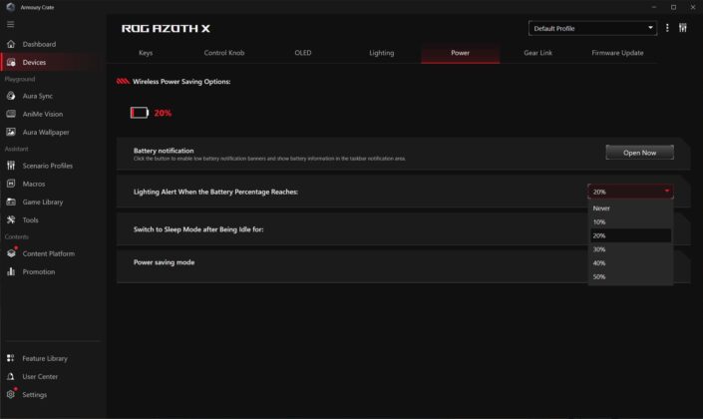Switch to the Gear Link tab
703x419 pixels.
tap(538, 53)
